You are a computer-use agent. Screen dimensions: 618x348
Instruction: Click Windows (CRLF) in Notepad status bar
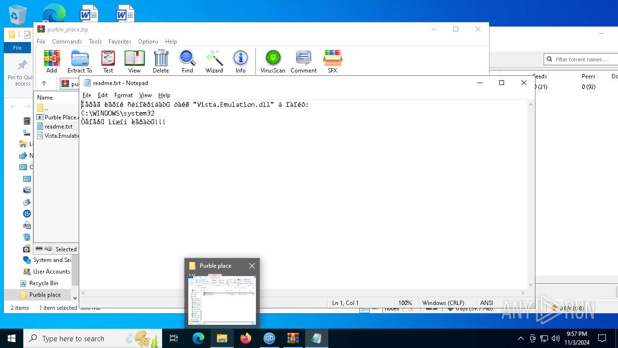(443, 303)
